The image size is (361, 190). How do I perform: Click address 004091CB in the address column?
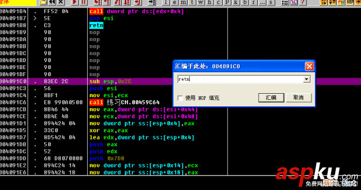[x=13, y=109]
